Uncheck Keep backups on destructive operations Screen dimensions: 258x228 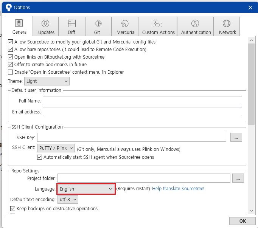(x=12, y=209)
